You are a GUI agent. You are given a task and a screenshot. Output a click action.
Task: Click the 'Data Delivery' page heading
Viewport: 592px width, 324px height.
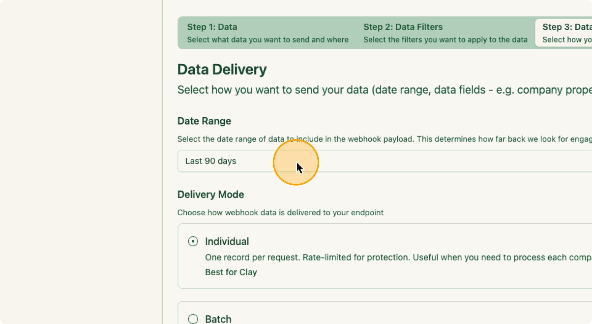[222, 69]
